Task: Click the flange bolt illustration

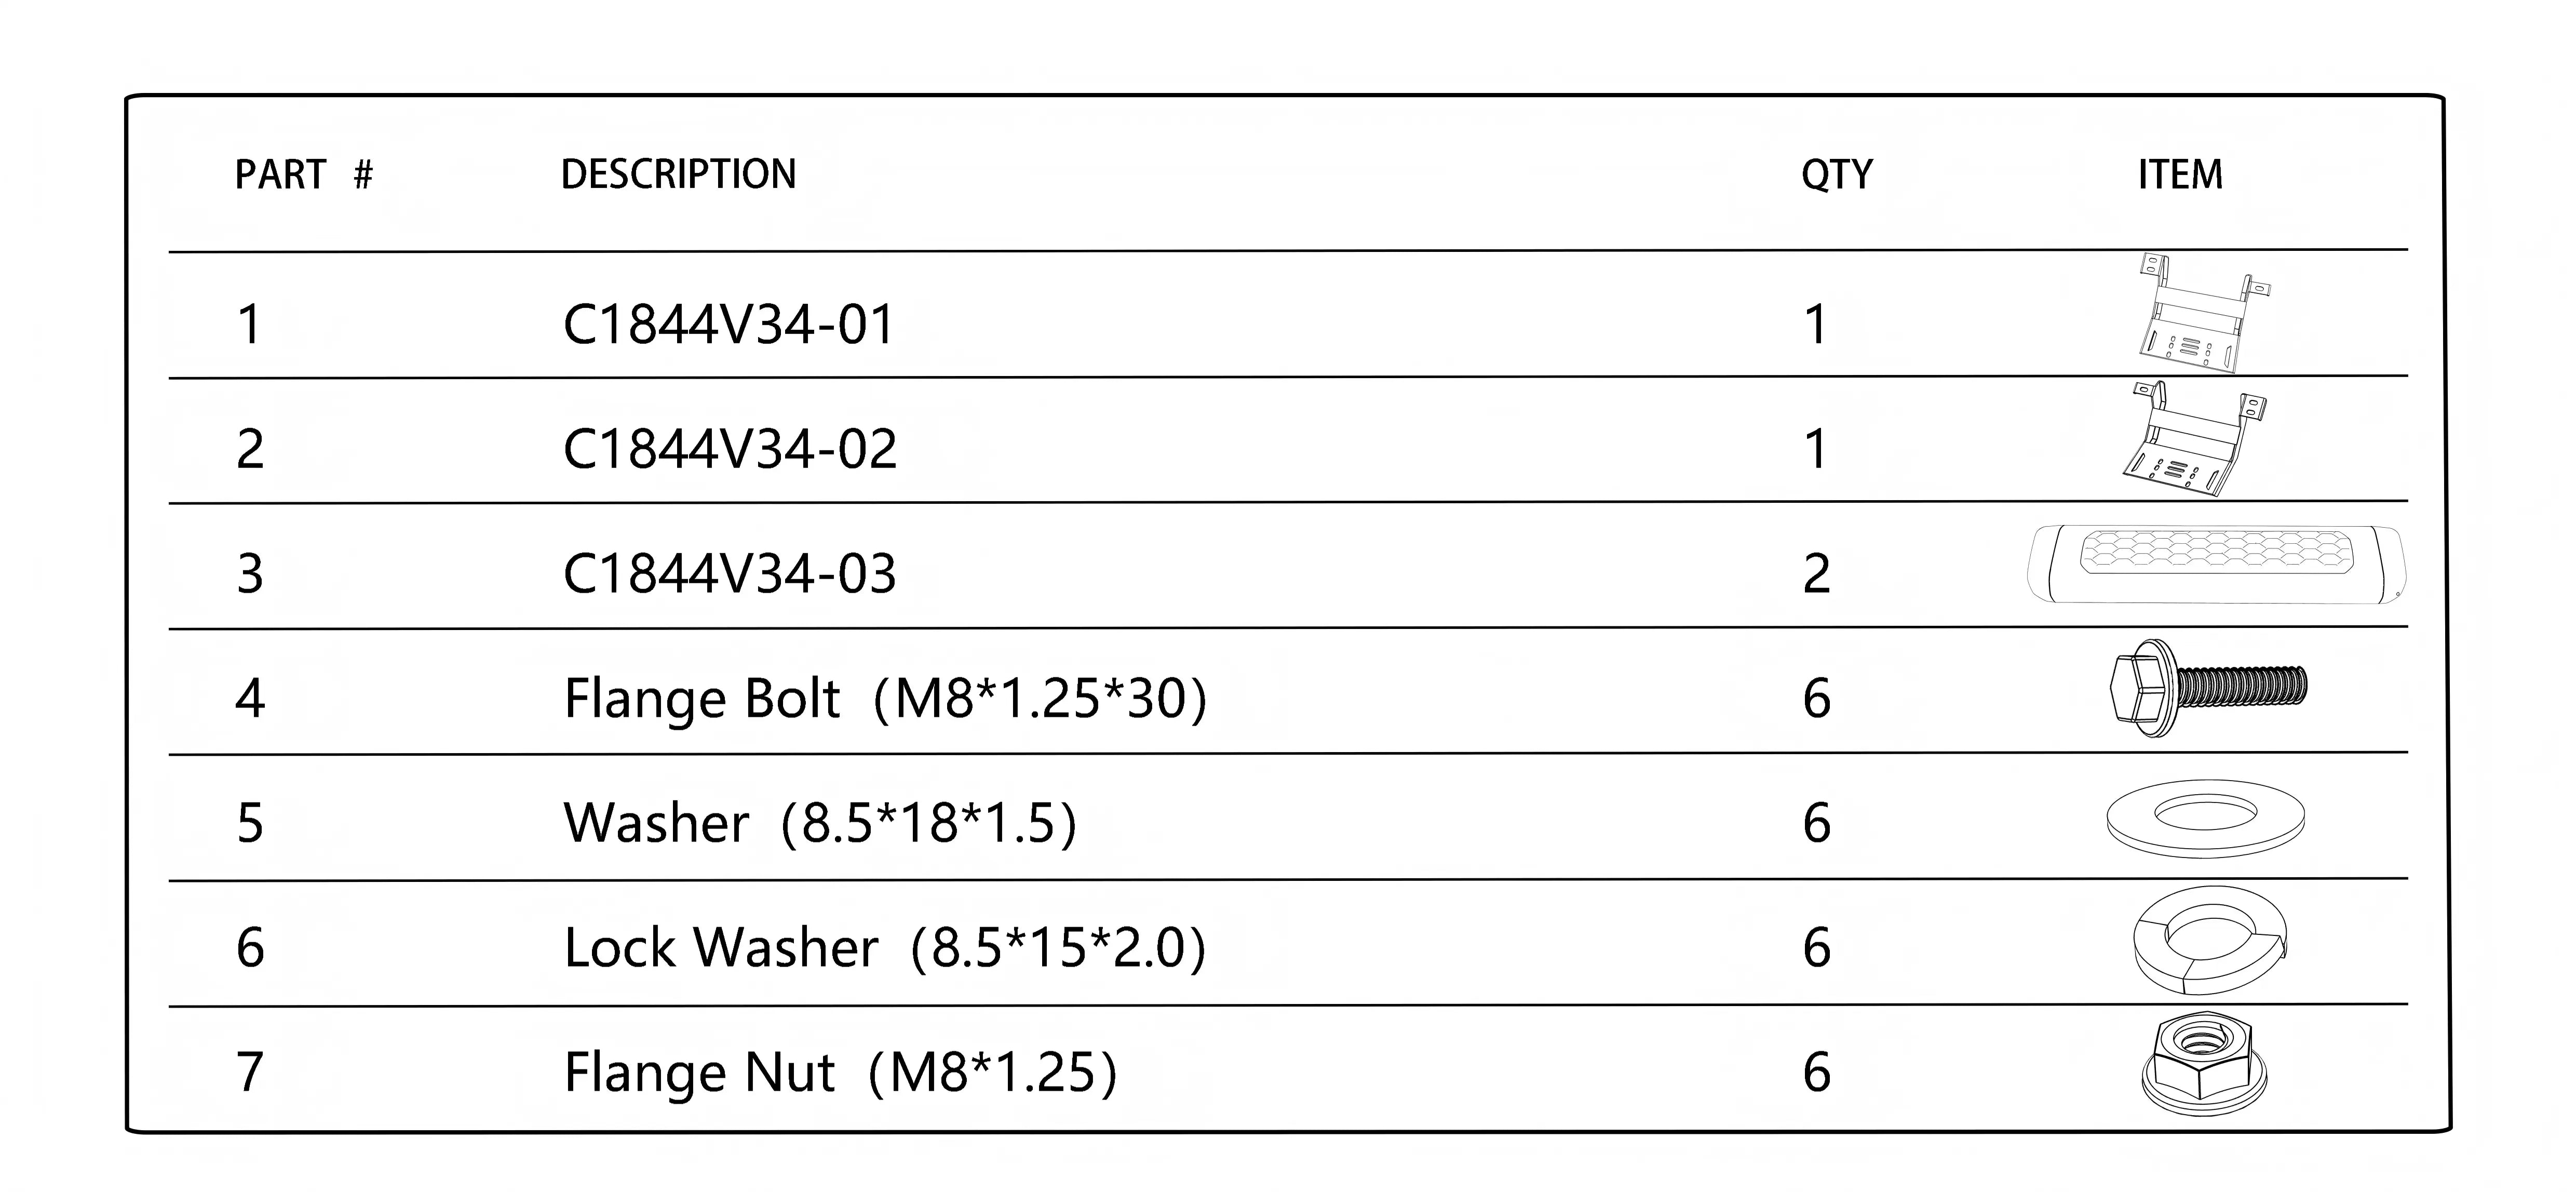Action: point(2208,688)
